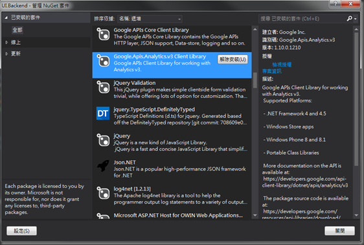
Task: Click the package list scroll down arrow
Action: click(255, 215)
